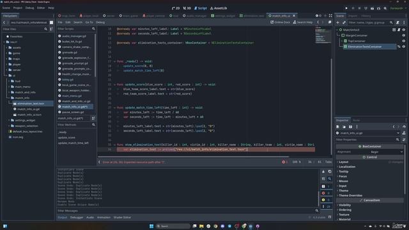Image resolution: width=409 pixels, height=230 pixels.
Task: Open the script editor Go To menu
Action: coord(89,22)
